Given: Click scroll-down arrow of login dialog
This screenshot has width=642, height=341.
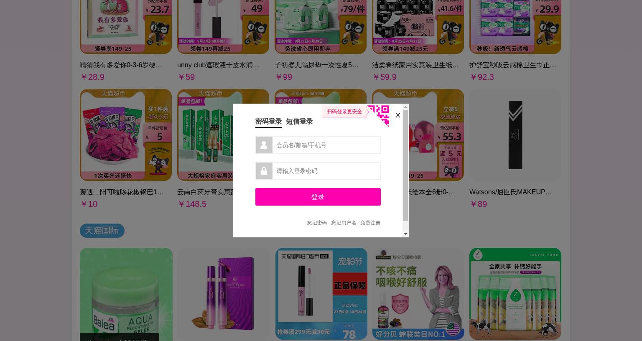Looking at the screenshot, I should [x=405, y=234].
